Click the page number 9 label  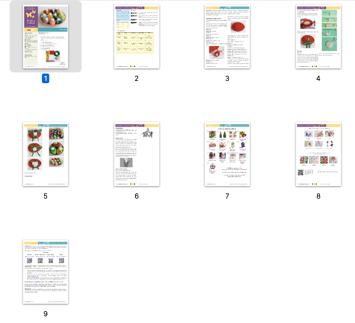[x=45, y=313]
